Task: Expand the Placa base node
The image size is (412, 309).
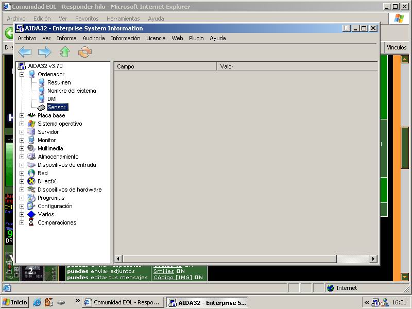Action: [22, 115]
